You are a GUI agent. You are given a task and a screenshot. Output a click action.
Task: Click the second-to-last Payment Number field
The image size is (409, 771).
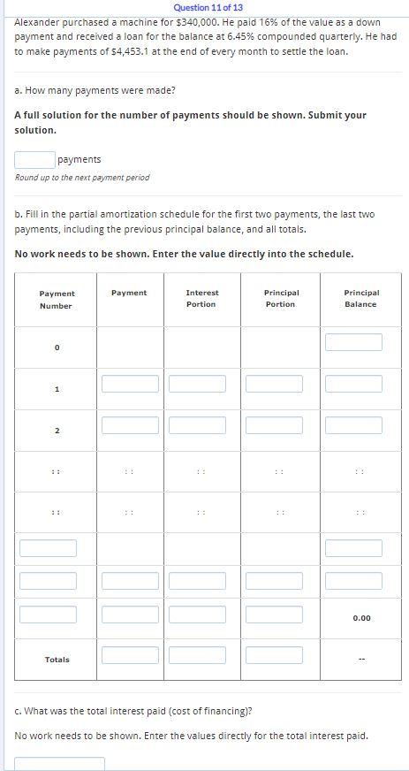coord(48,581)
